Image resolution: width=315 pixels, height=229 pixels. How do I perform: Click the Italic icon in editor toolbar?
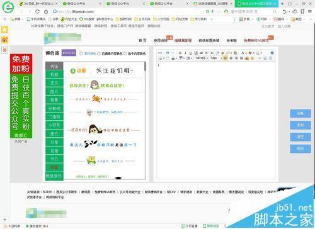[185, 53]
